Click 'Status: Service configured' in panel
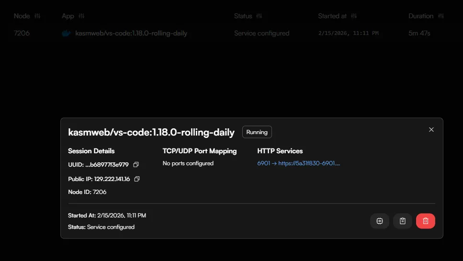This screenshot has height=261, width=463. click(x=102, y=227)
